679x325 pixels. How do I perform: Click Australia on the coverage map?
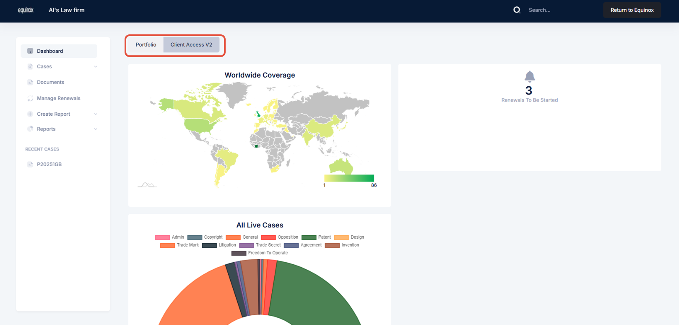coord(341,166)
